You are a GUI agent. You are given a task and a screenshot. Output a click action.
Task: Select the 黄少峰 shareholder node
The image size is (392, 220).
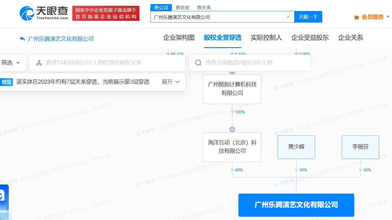[x=296, y=147]
